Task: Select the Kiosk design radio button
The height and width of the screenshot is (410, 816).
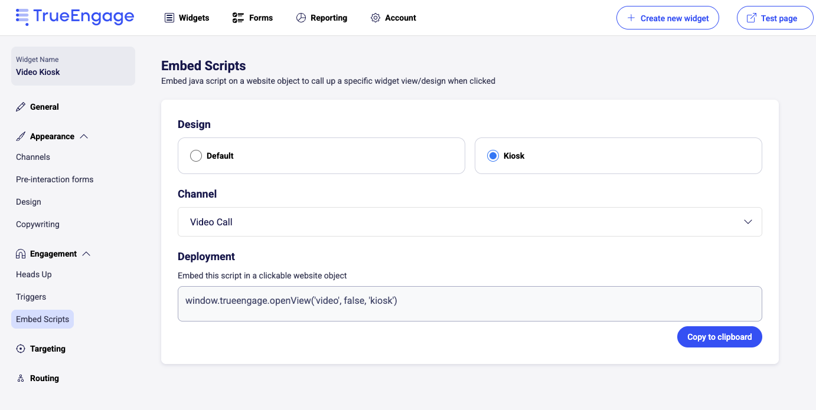Action: point(493,156)
